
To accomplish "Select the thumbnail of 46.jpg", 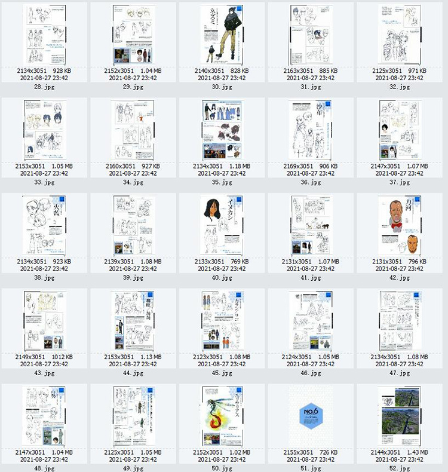I will [x=311, y=321].
